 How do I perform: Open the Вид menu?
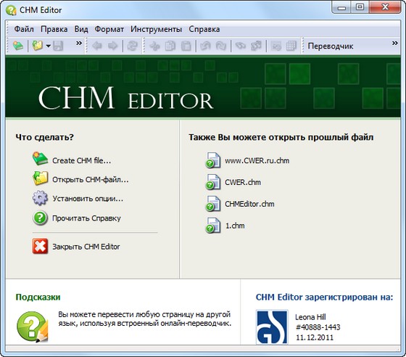[x=81, y=29]
